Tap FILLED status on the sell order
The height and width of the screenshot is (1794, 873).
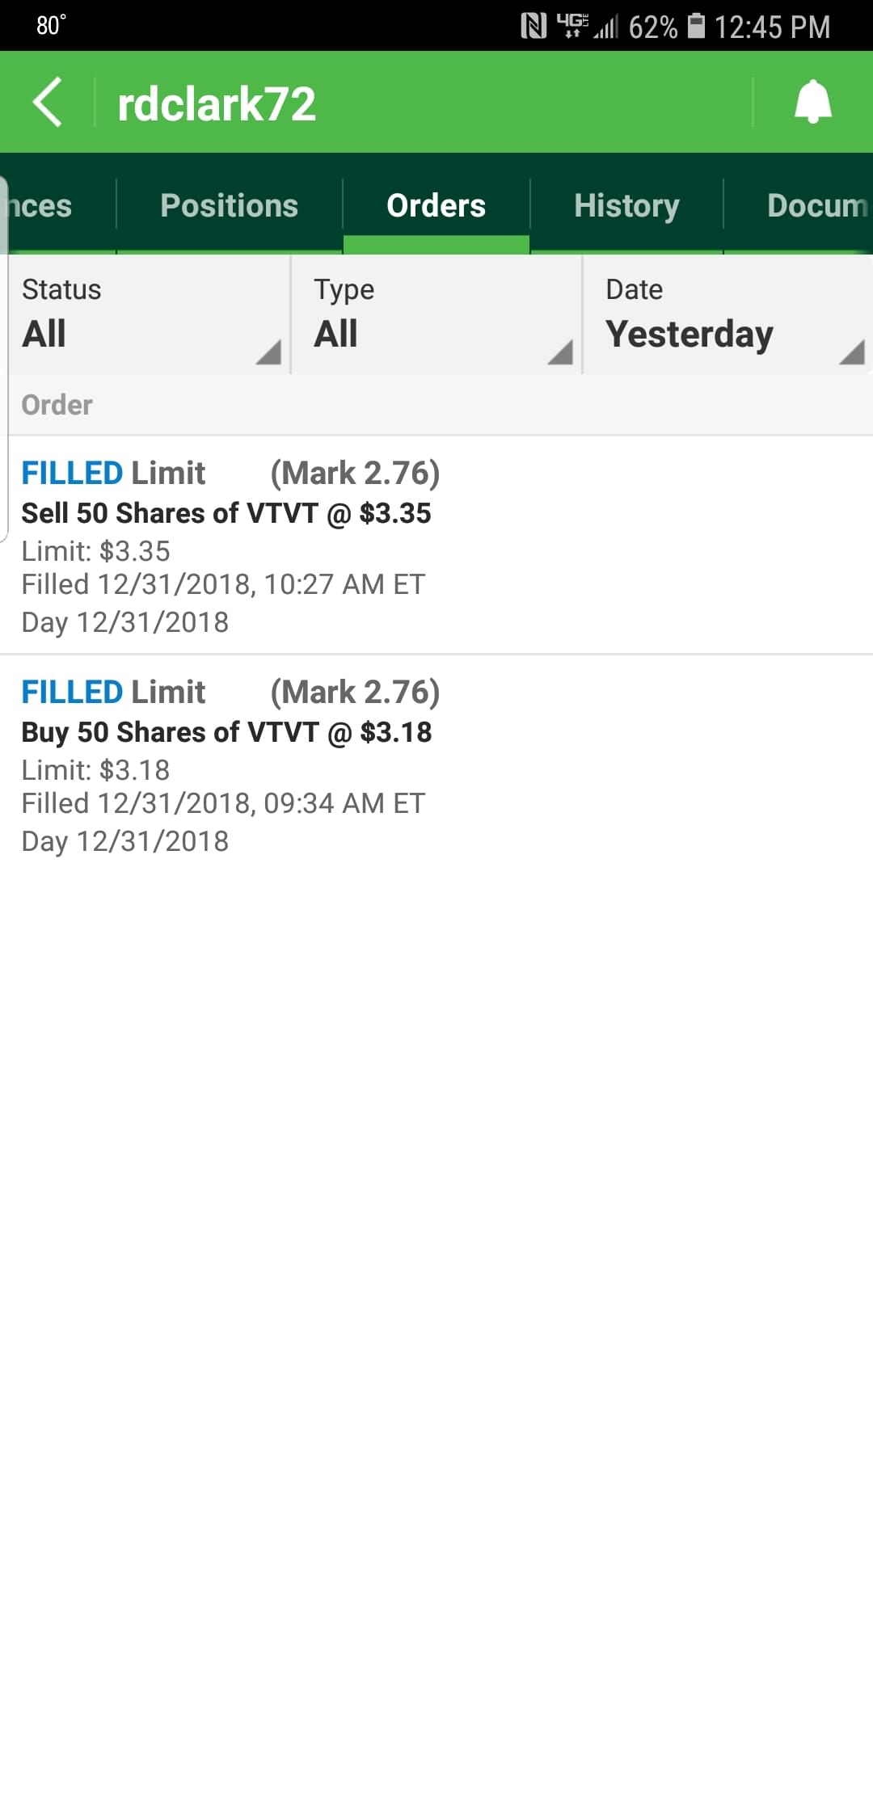coord(71,474)
